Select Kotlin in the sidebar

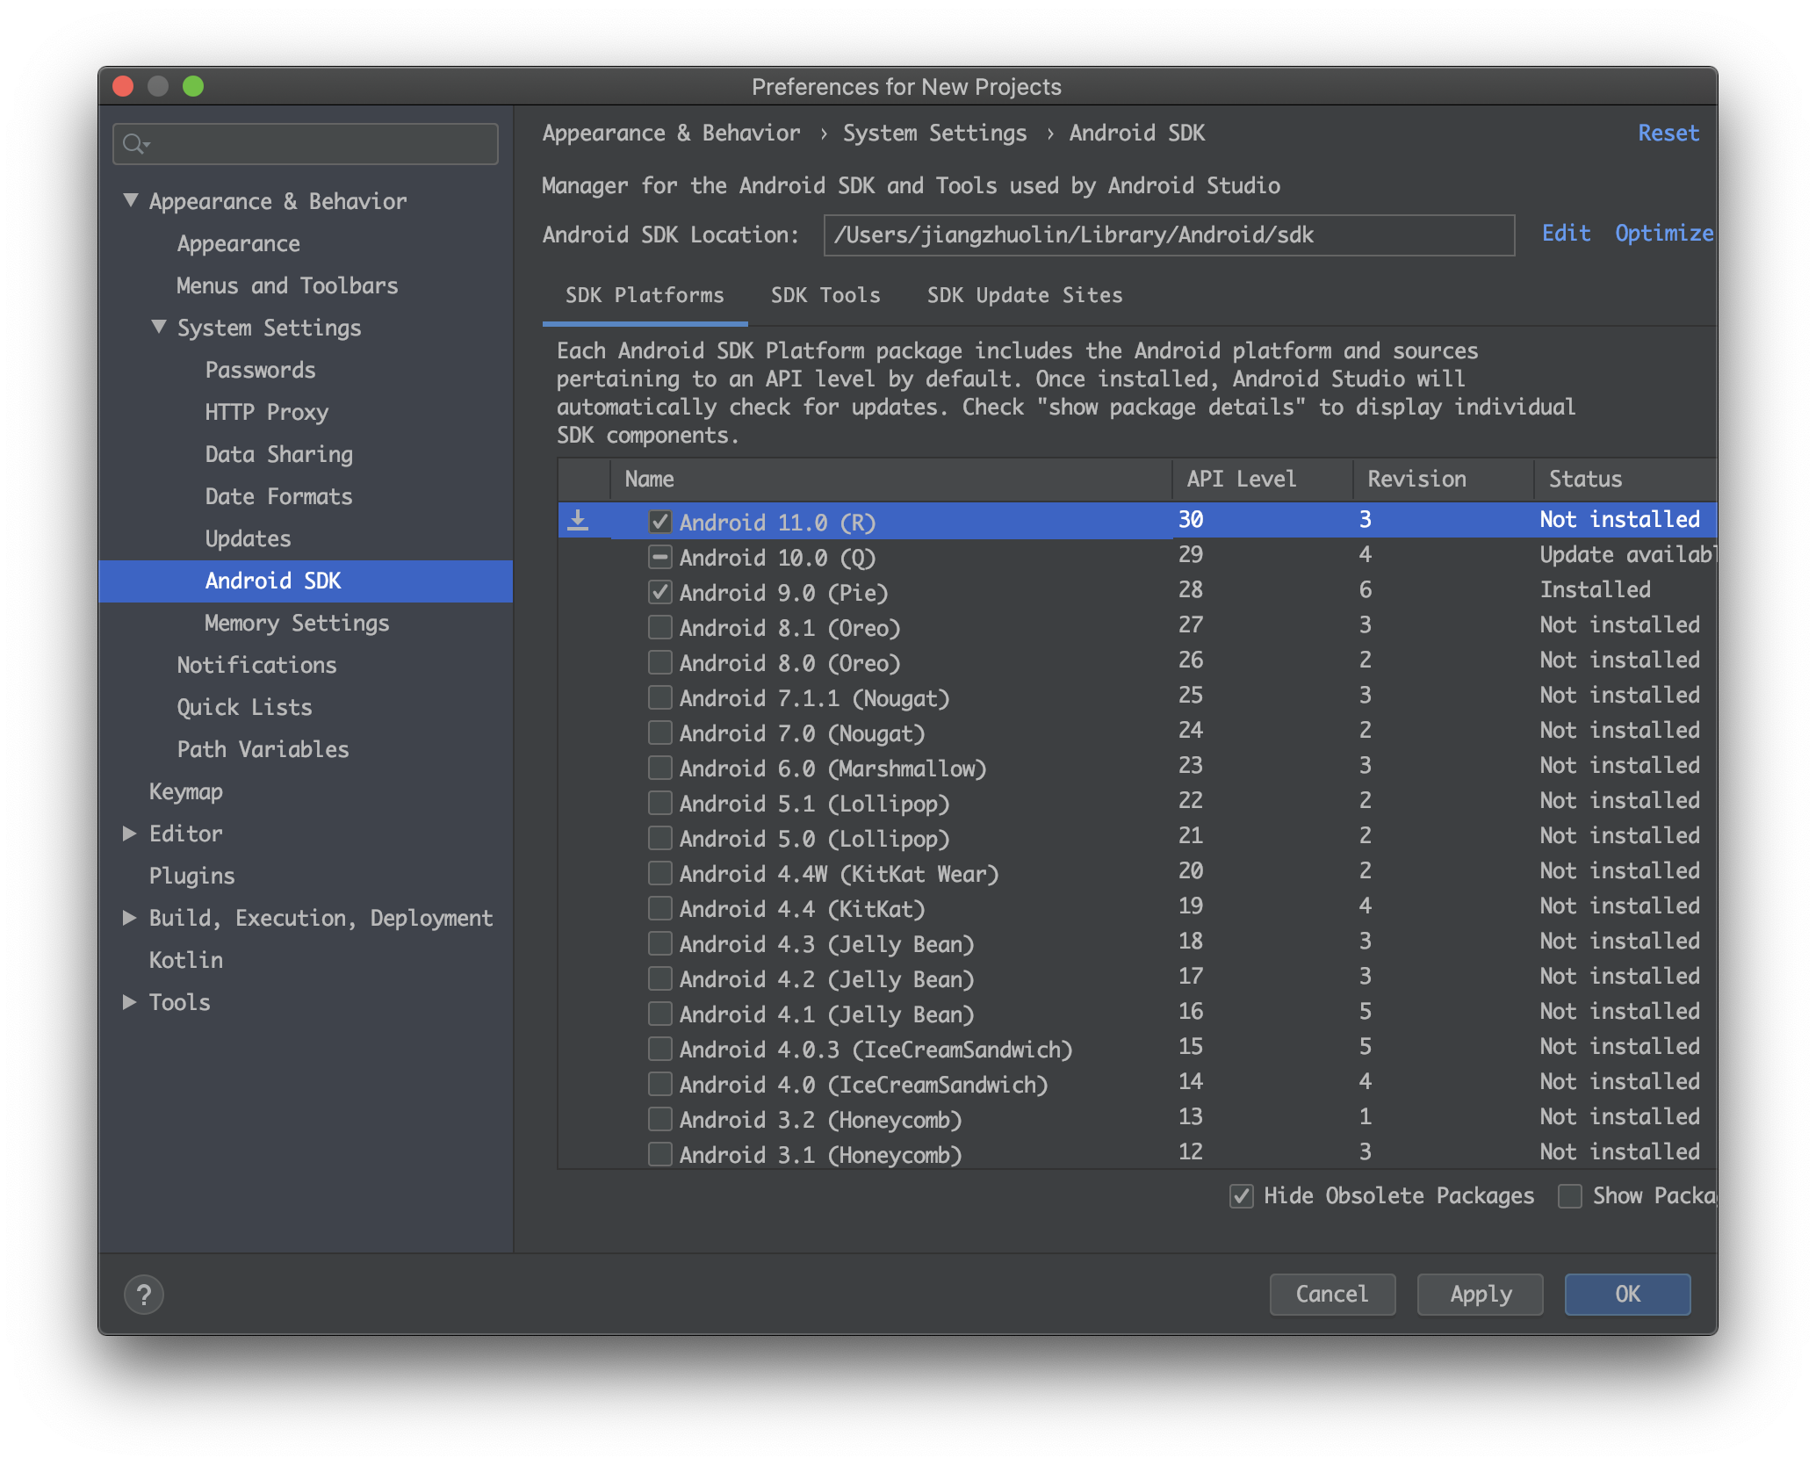(185, 960)
